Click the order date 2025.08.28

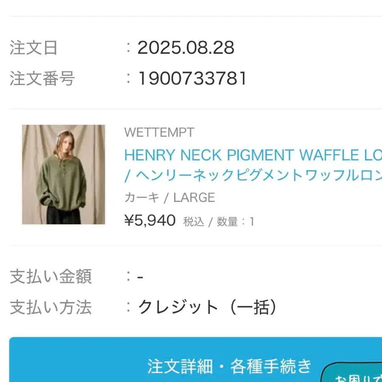[186, 48]
